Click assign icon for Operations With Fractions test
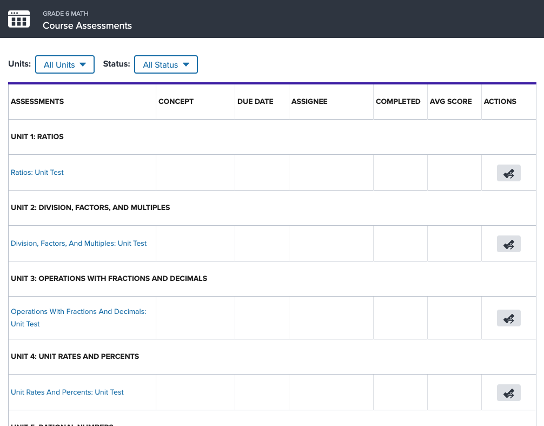 pyautogui.click(x=509, y=318)
